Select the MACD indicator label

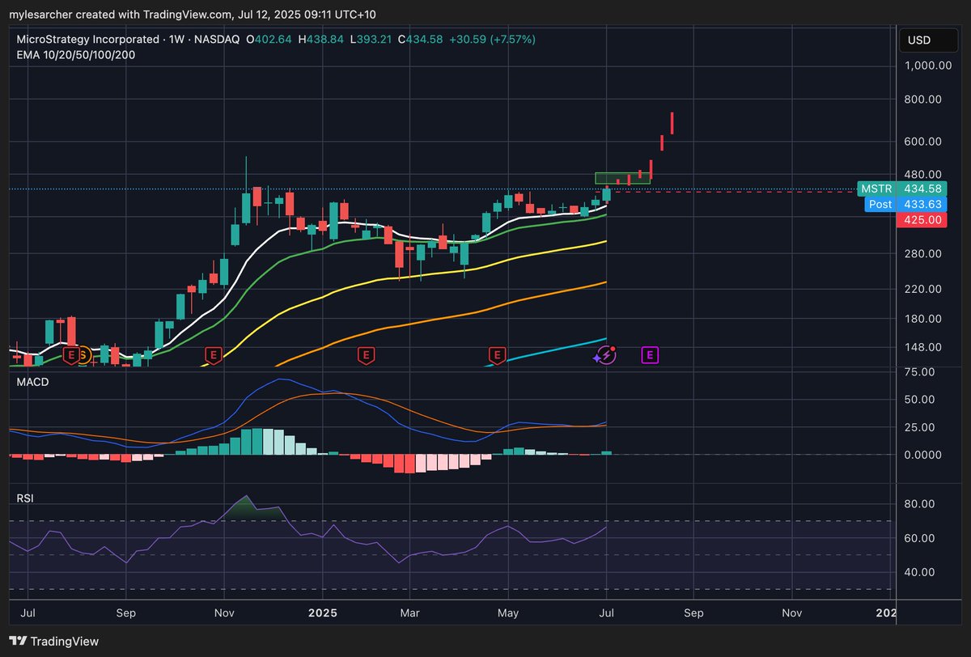click(33, 381)
